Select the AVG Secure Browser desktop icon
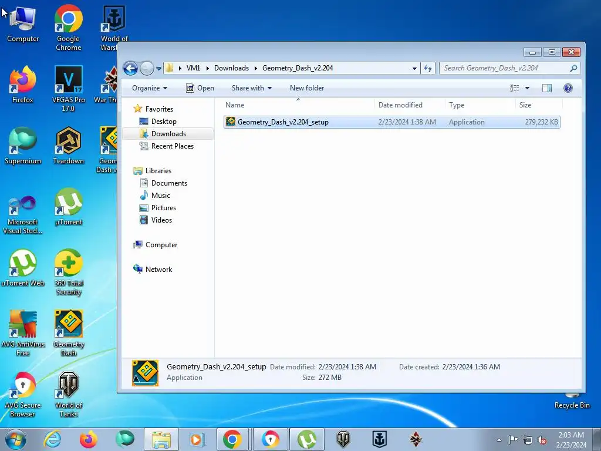601x451 pixels. 23,395
